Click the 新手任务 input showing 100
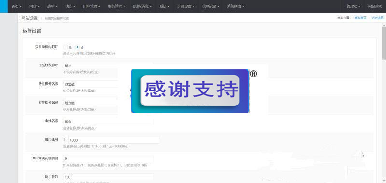386x183 pixels. pyautogui.click(x=108, y=177)
